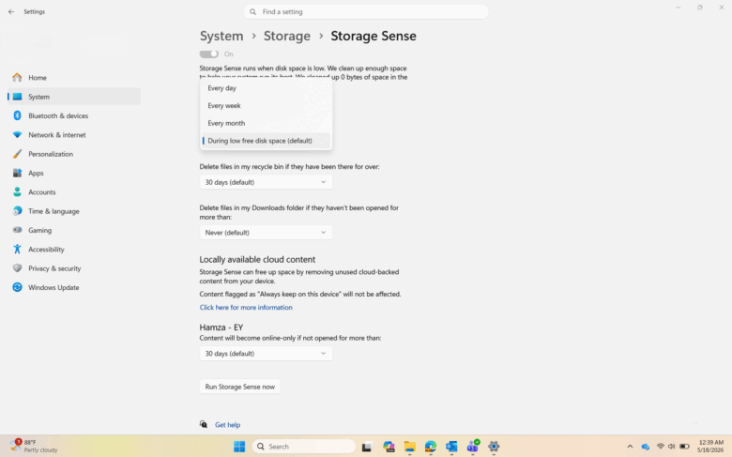
Task: Open Task View on the taskbar
Action: coord(367,447)
